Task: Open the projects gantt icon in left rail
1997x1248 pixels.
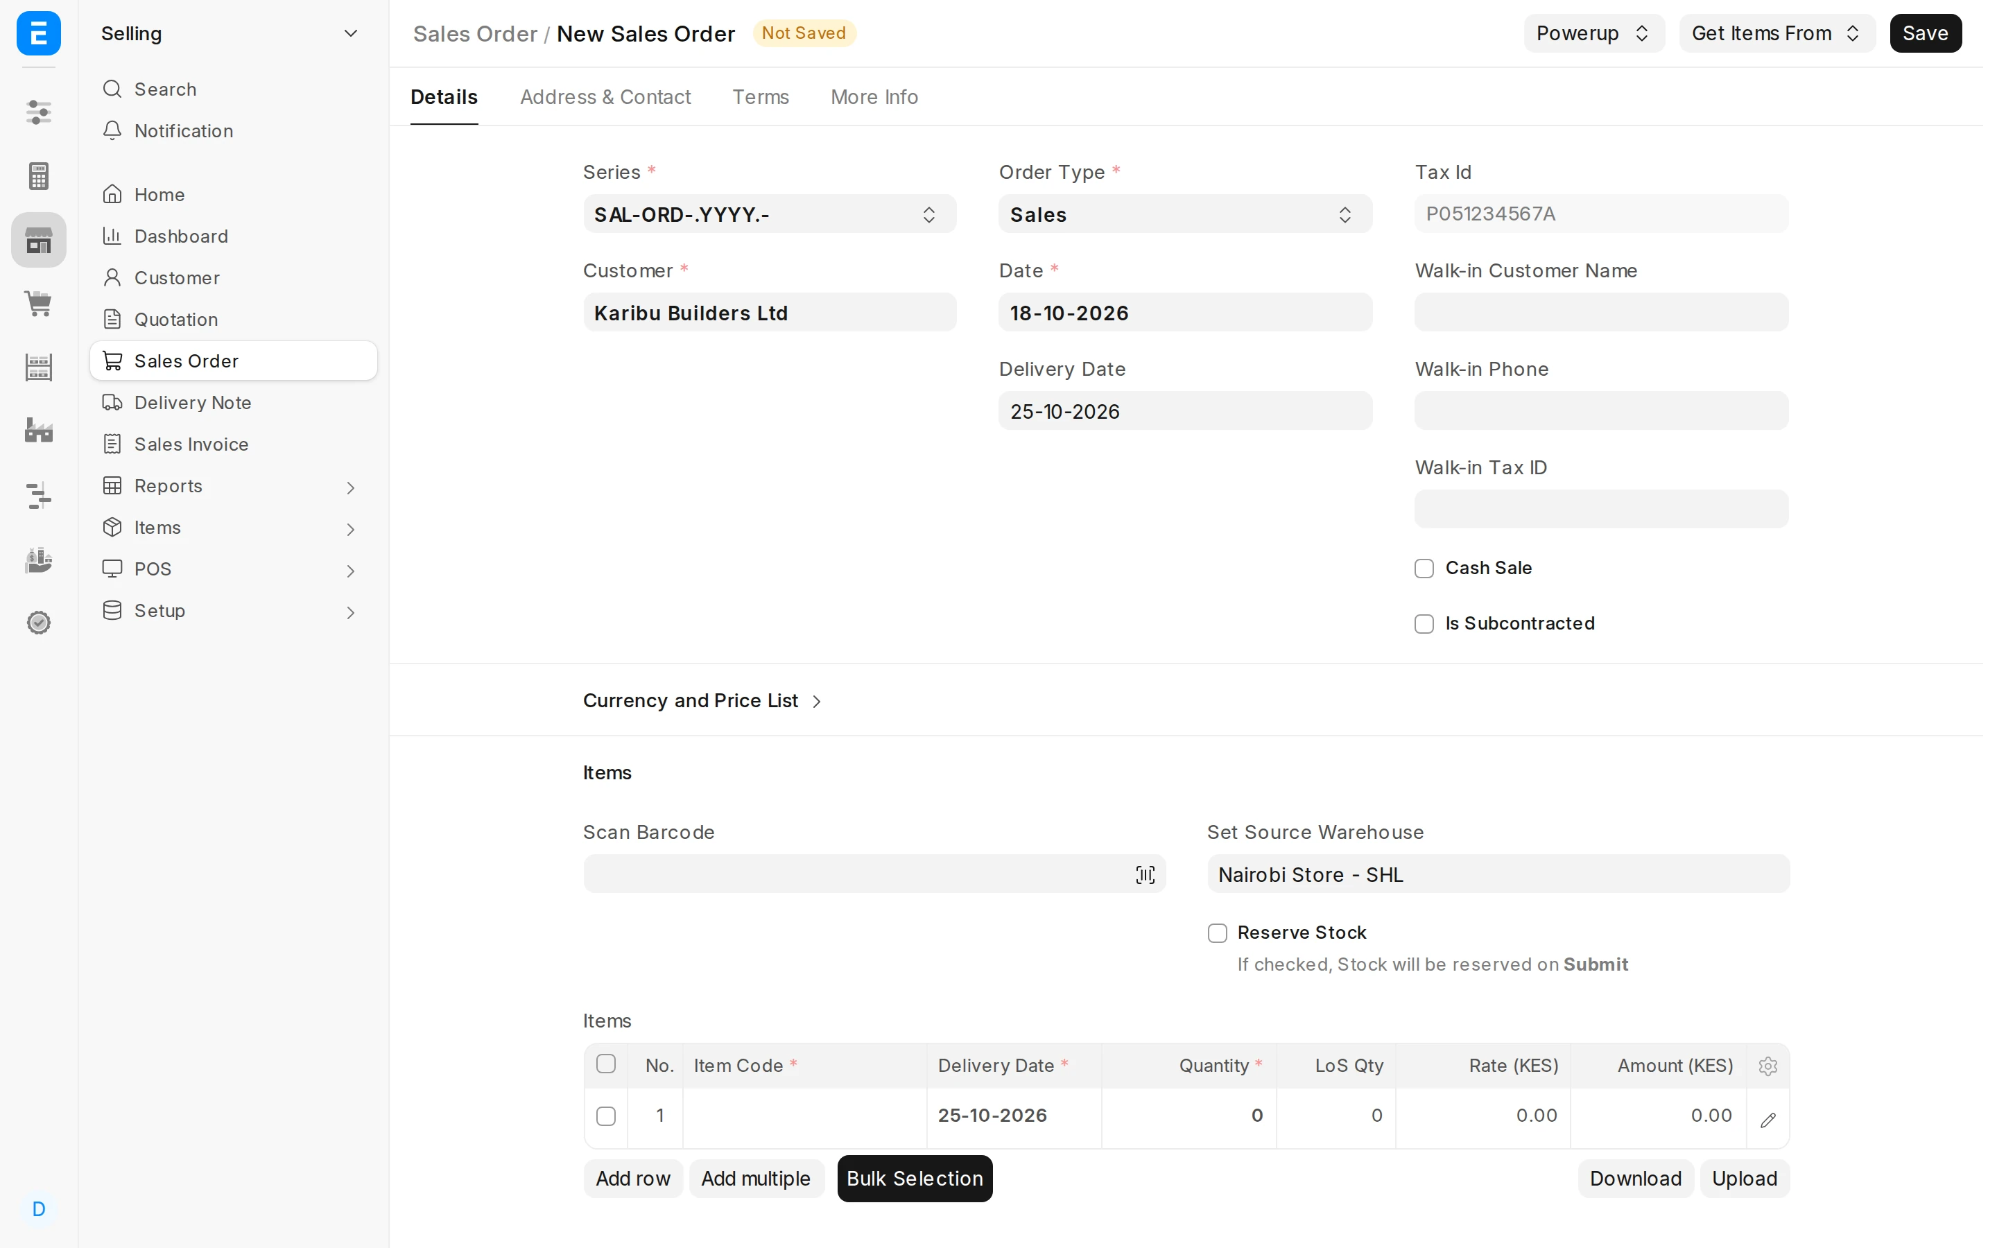Action: pos(38,494)
